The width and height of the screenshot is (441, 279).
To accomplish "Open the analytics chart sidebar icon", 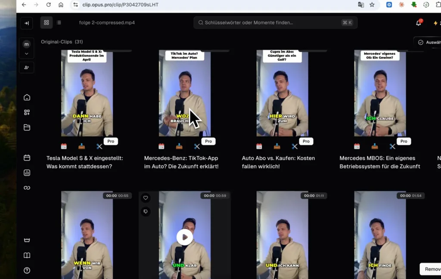I will 27,173.
